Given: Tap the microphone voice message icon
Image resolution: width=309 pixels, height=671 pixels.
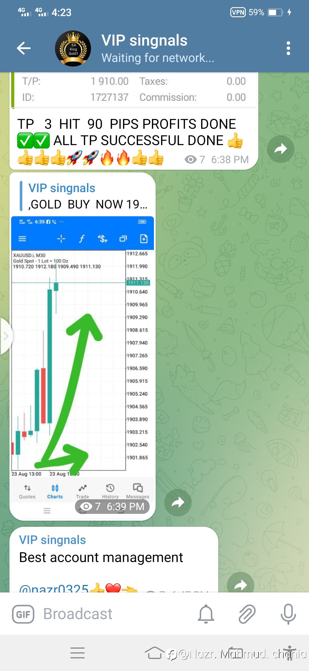Looking at the screenshot, I should tap(288, 614).
